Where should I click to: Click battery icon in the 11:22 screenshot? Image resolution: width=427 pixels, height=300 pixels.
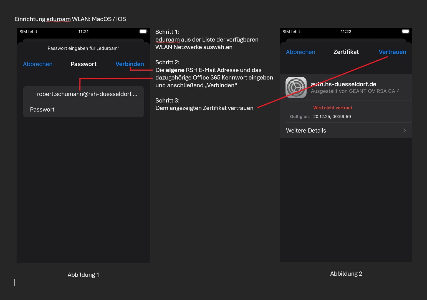(x=405, y=32)
